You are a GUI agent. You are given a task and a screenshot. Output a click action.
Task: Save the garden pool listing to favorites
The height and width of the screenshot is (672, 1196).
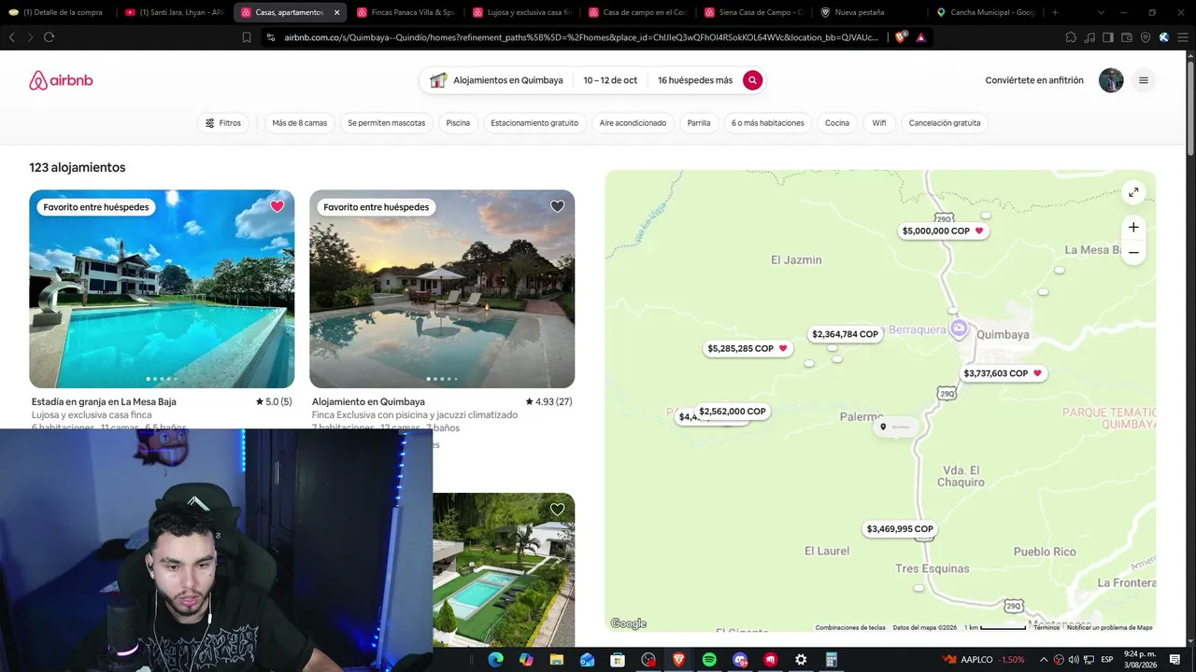point(557,510)
